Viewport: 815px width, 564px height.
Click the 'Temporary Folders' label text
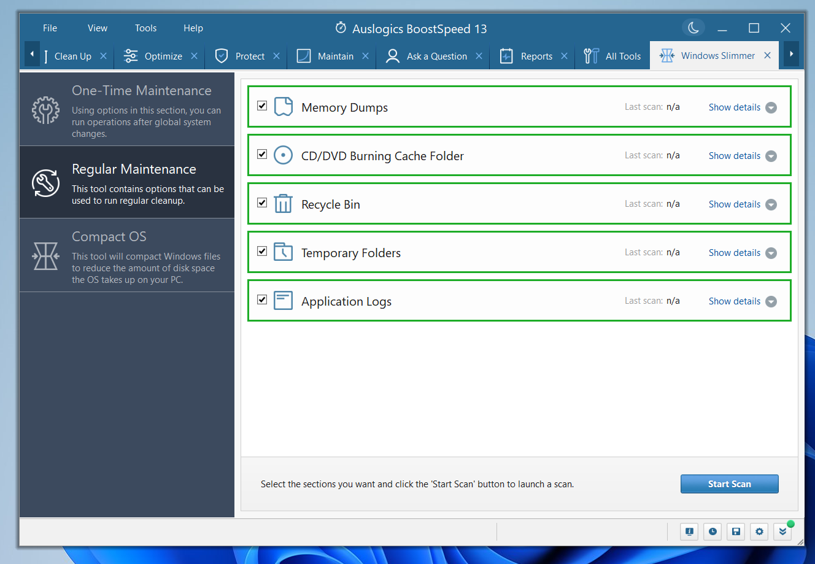pyautogui.click(x=351, y=253)
